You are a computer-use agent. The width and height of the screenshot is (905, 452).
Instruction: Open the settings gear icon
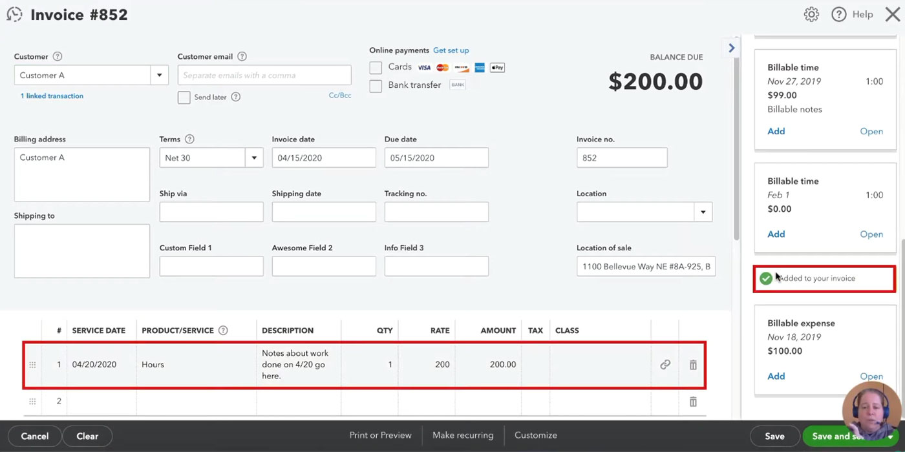[x=811, y=14]
